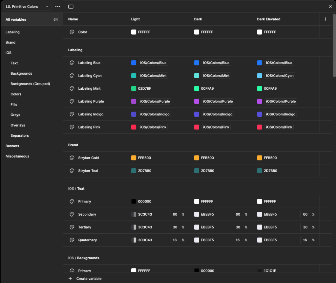Screen dimensions: 336x283
Task: Click the Dark Elevated column header
Action: point(268,19)
